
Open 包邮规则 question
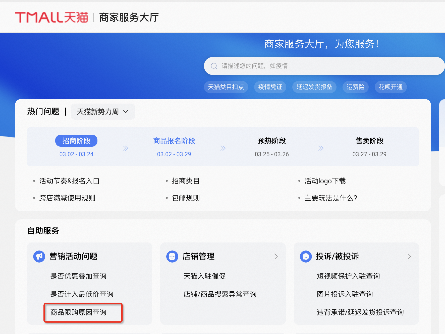click(x=186, y=198)
